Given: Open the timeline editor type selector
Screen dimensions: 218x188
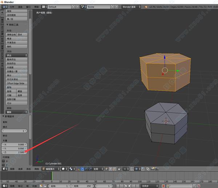Looking at the screenshot, I should click(5, 186).
